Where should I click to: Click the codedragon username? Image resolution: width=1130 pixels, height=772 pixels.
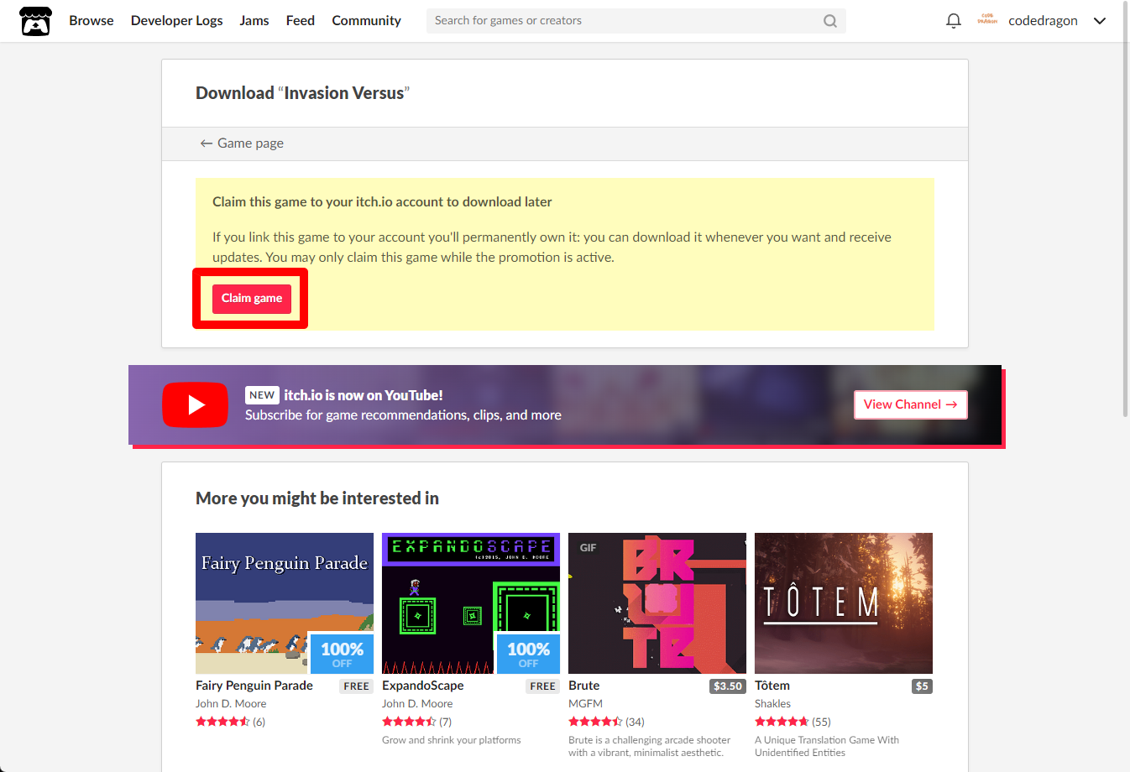point(1043,21)
